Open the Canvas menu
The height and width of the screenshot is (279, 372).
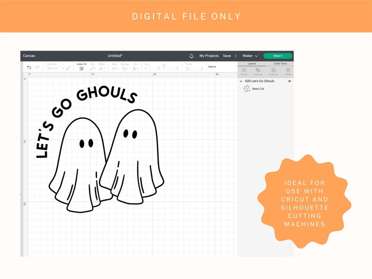tap(29, 56)
